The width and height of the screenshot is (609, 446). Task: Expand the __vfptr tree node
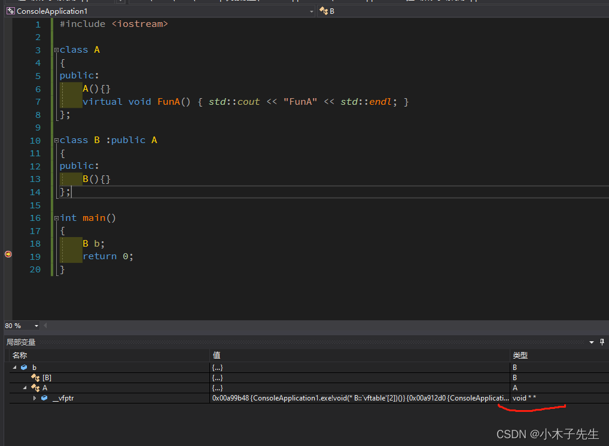point(35,398)
